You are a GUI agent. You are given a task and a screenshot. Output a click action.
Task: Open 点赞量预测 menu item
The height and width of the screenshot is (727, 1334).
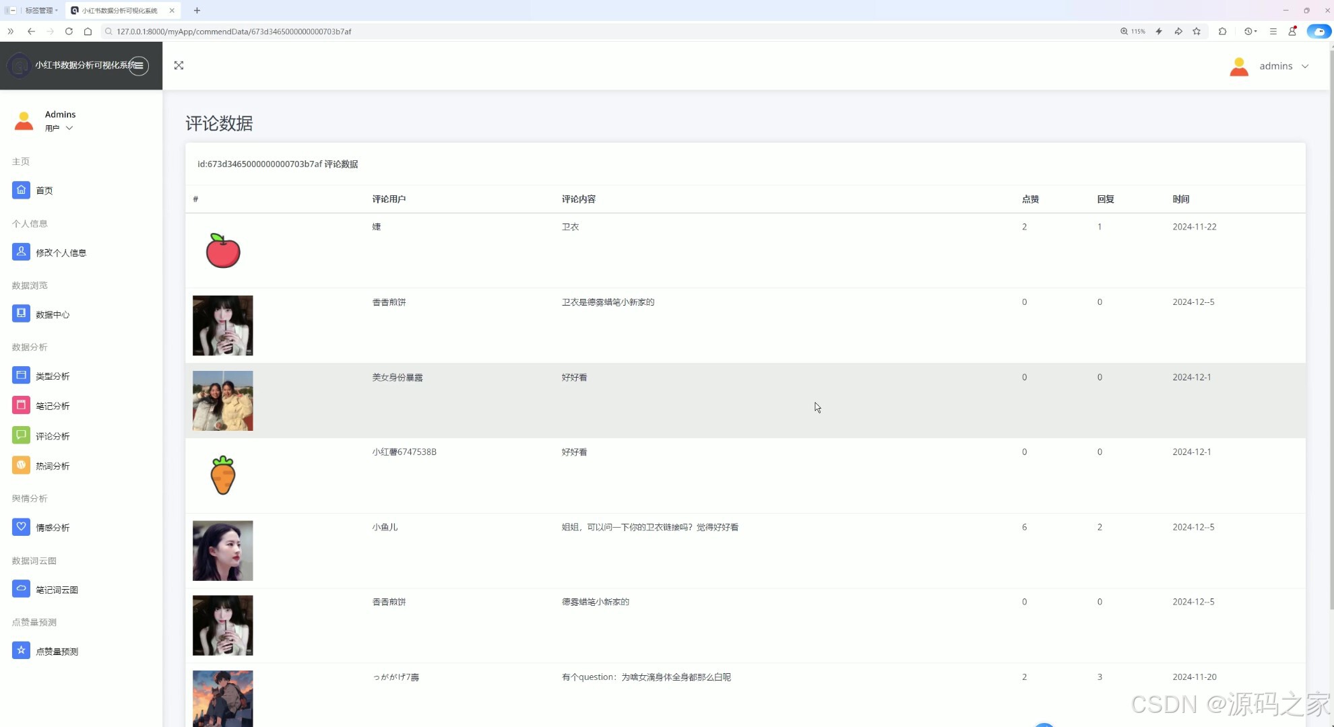(57, 652)
